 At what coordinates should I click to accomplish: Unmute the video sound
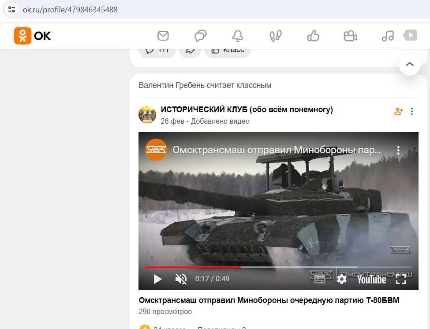(181, 279)
